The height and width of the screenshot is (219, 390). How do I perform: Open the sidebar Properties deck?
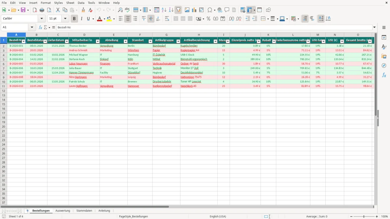point(384,37)
